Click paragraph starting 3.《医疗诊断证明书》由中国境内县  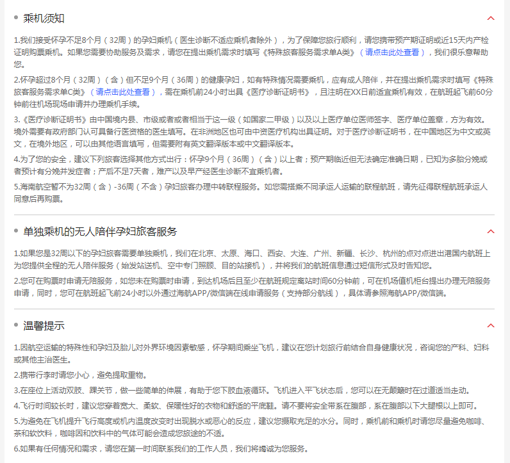[x=252, y=132]
